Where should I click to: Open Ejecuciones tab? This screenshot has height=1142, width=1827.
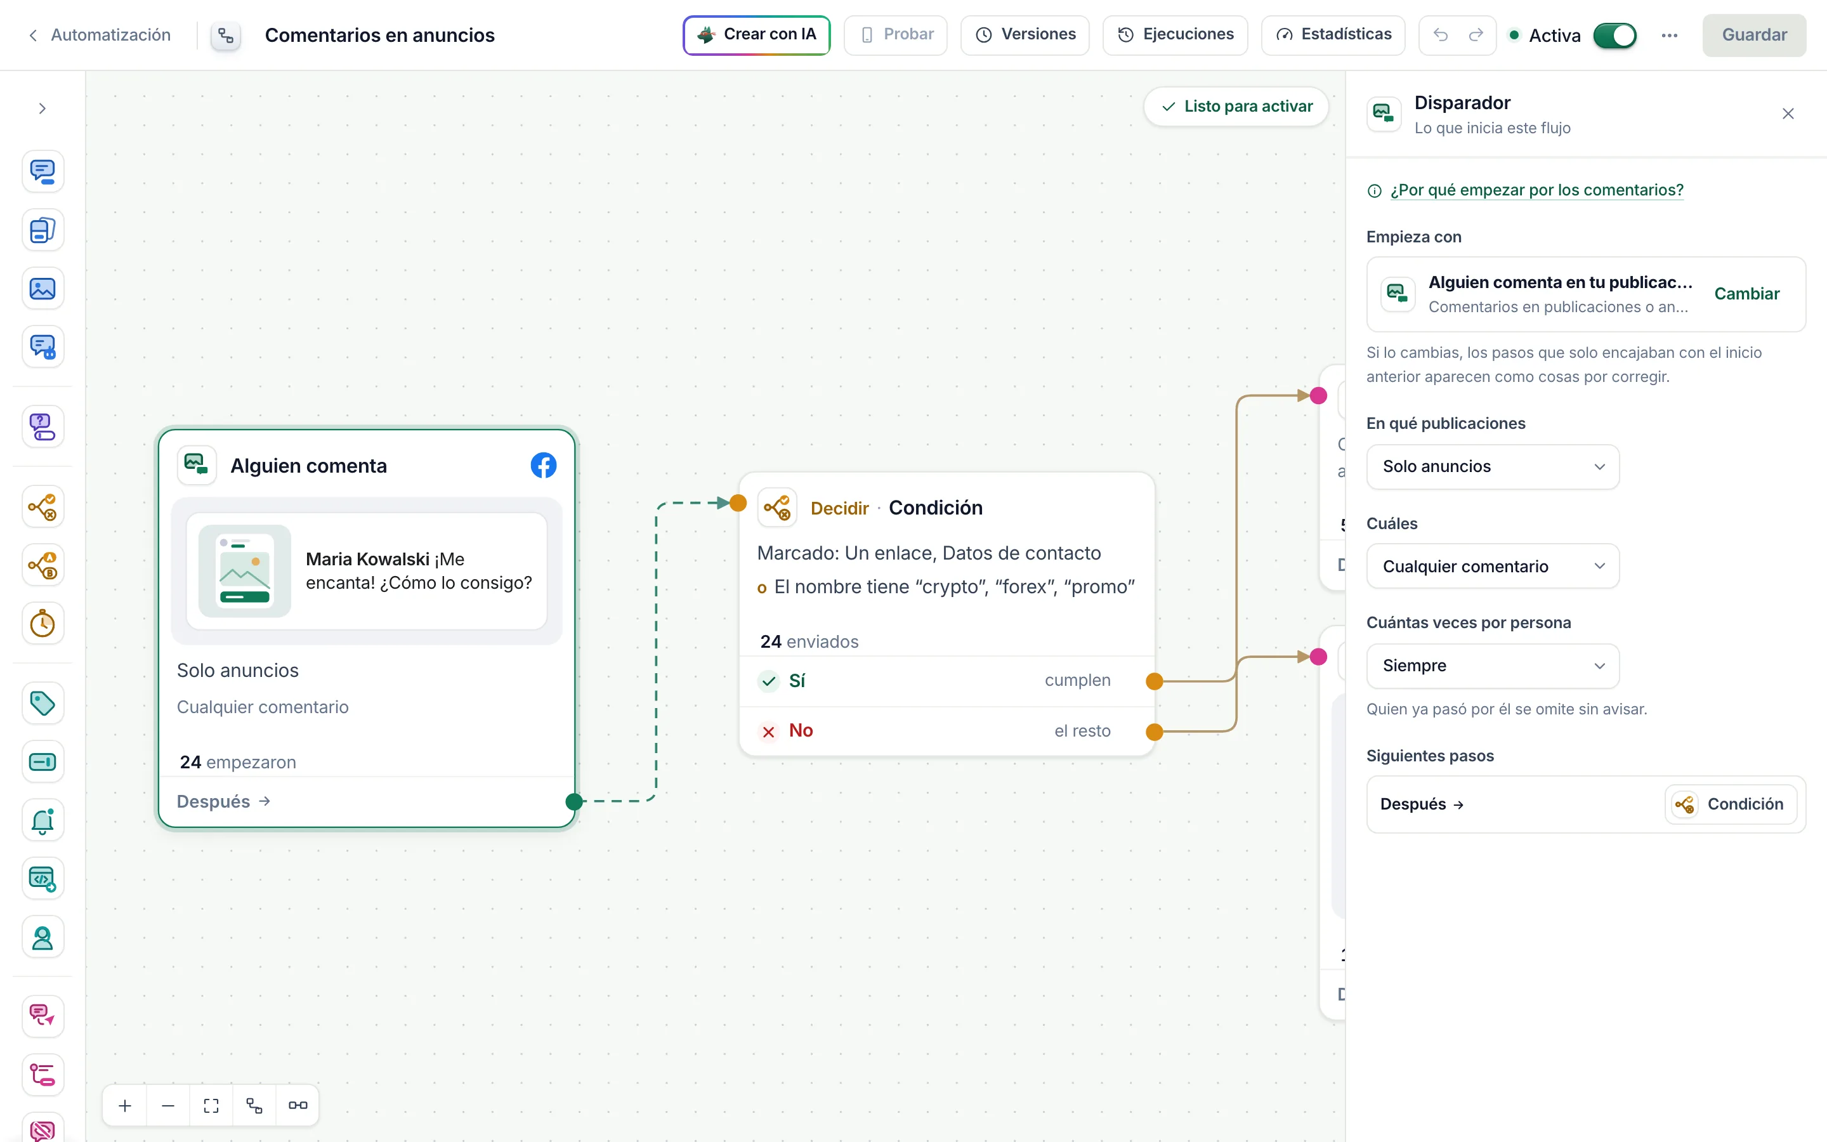pos(1175,35)
